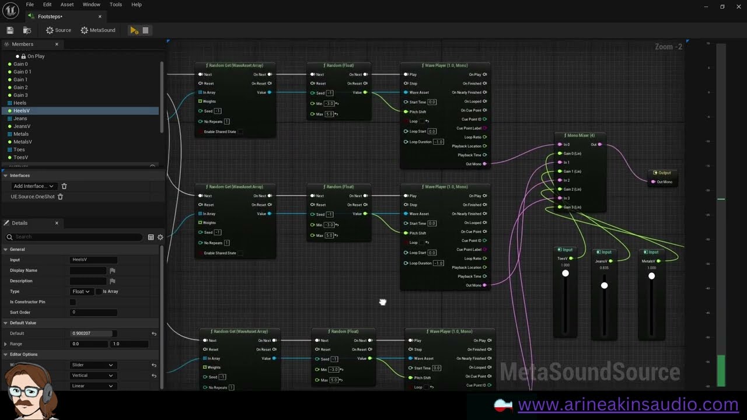Browse to asset in Content Browser
747x420 pixels.
point(27,30)
